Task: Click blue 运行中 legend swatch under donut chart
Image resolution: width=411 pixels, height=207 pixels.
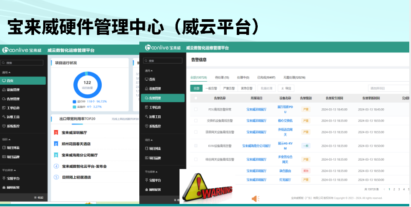Action: point(74,101)
